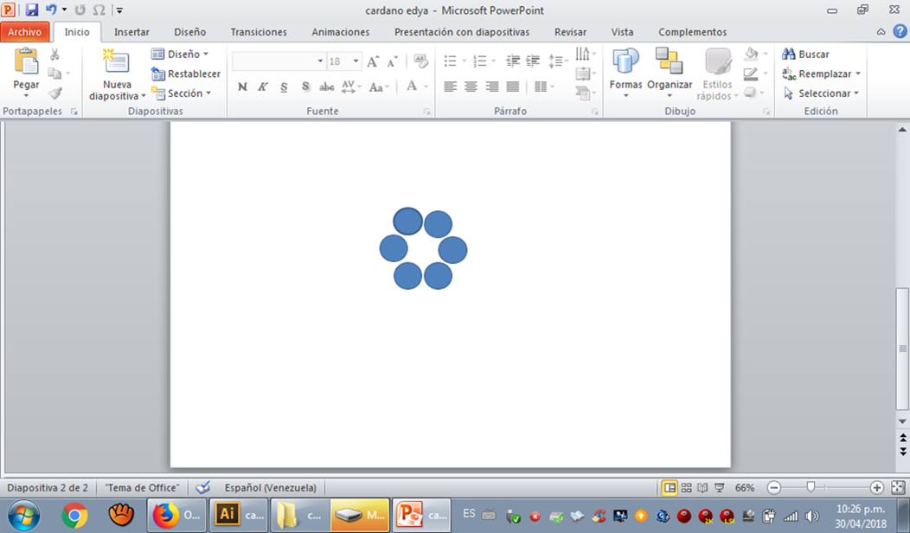This screenshot has height=533, width=910.
Task: Toggle strikethrough (abc)
Action: tap(327, 87)
